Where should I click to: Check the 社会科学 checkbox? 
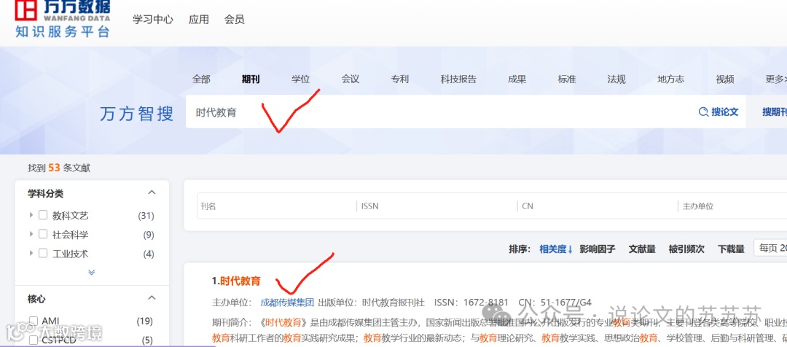point(43,234)
